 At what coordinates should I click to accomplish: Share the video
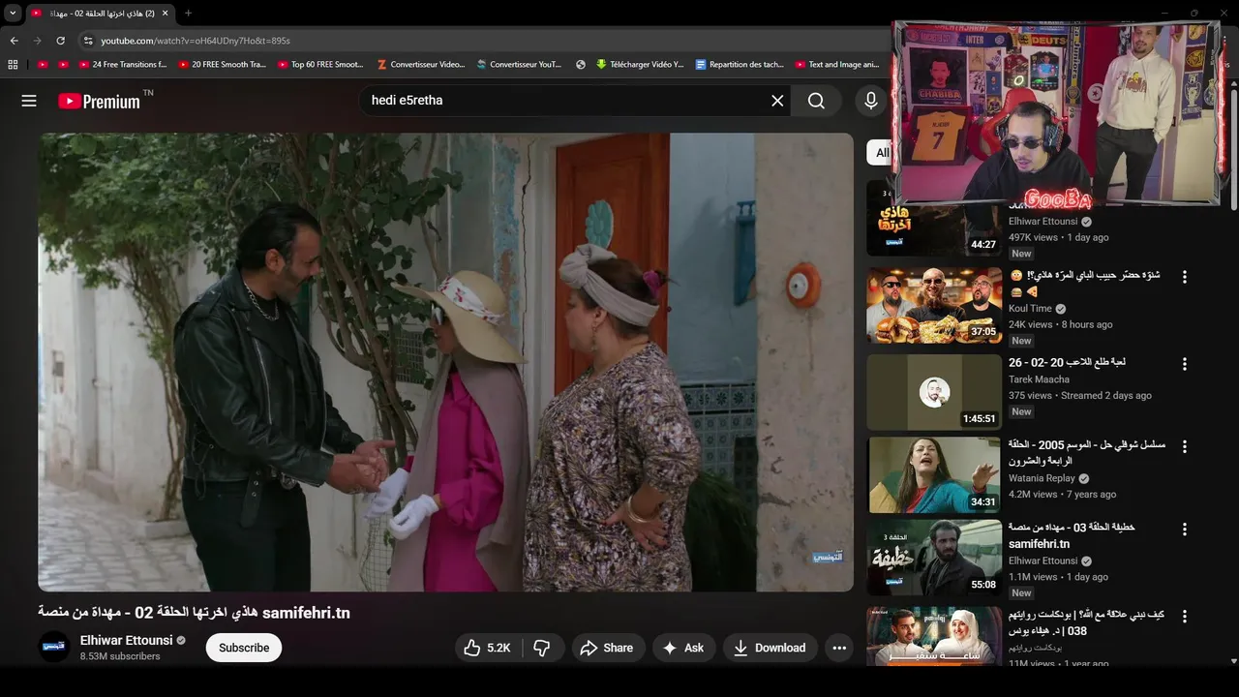pos(606,648)
